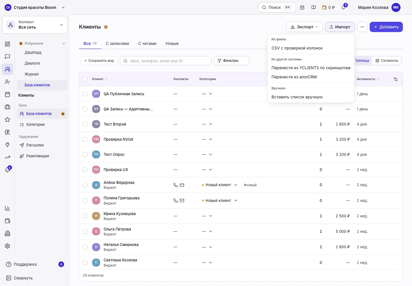Image resolution: width=412 pixels, height=286 pixels.
Task: Open the Экспорт dropdown button
Action: 304,27
